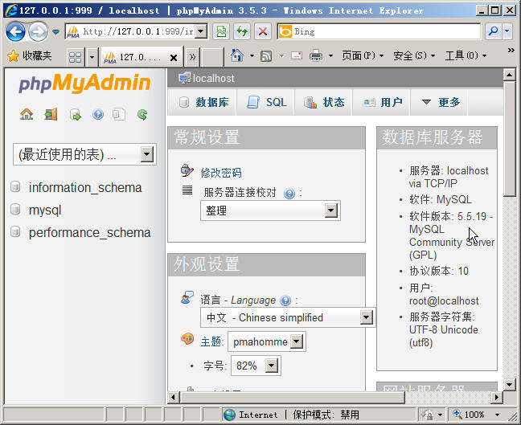Open the information_schema database
The image size is (521, 425).
point(85,188)
